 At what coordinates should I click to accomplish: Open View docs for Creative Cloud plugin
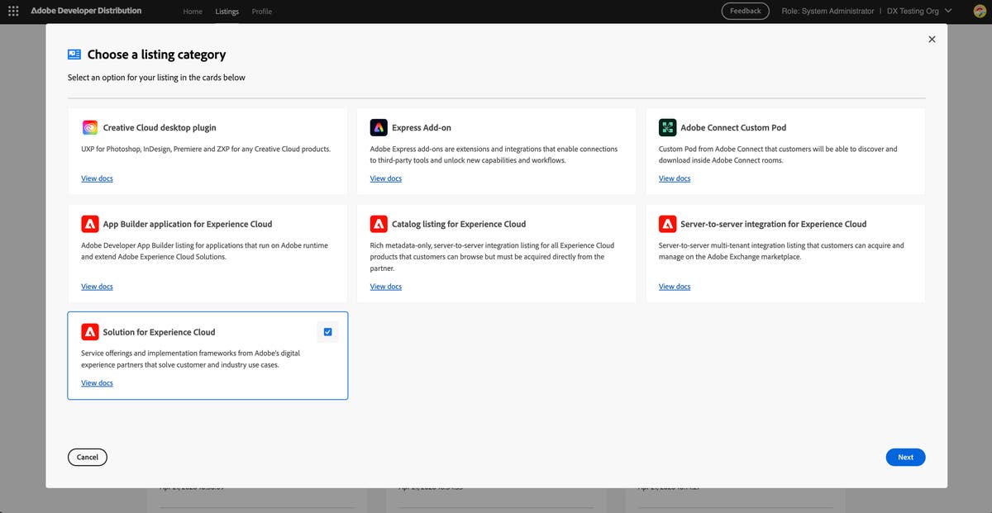(97, 178)
